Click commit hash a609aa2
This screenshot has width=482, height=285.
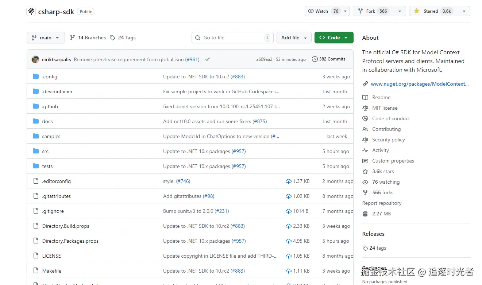(264, 59)
